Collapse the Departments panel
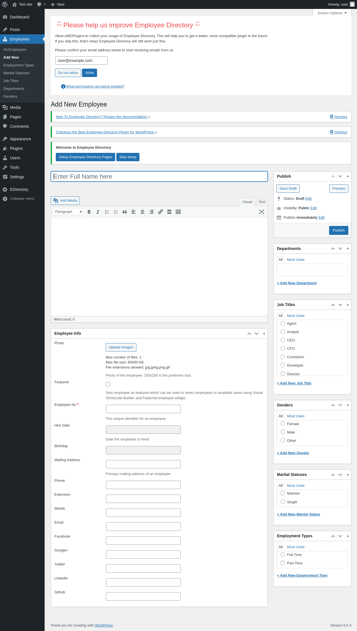The width and height of the screenshot is (357, 631). coord(348,249)
